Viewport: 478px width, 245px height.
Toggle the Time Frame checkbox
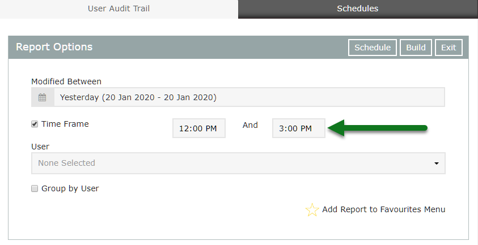point(35,124)
